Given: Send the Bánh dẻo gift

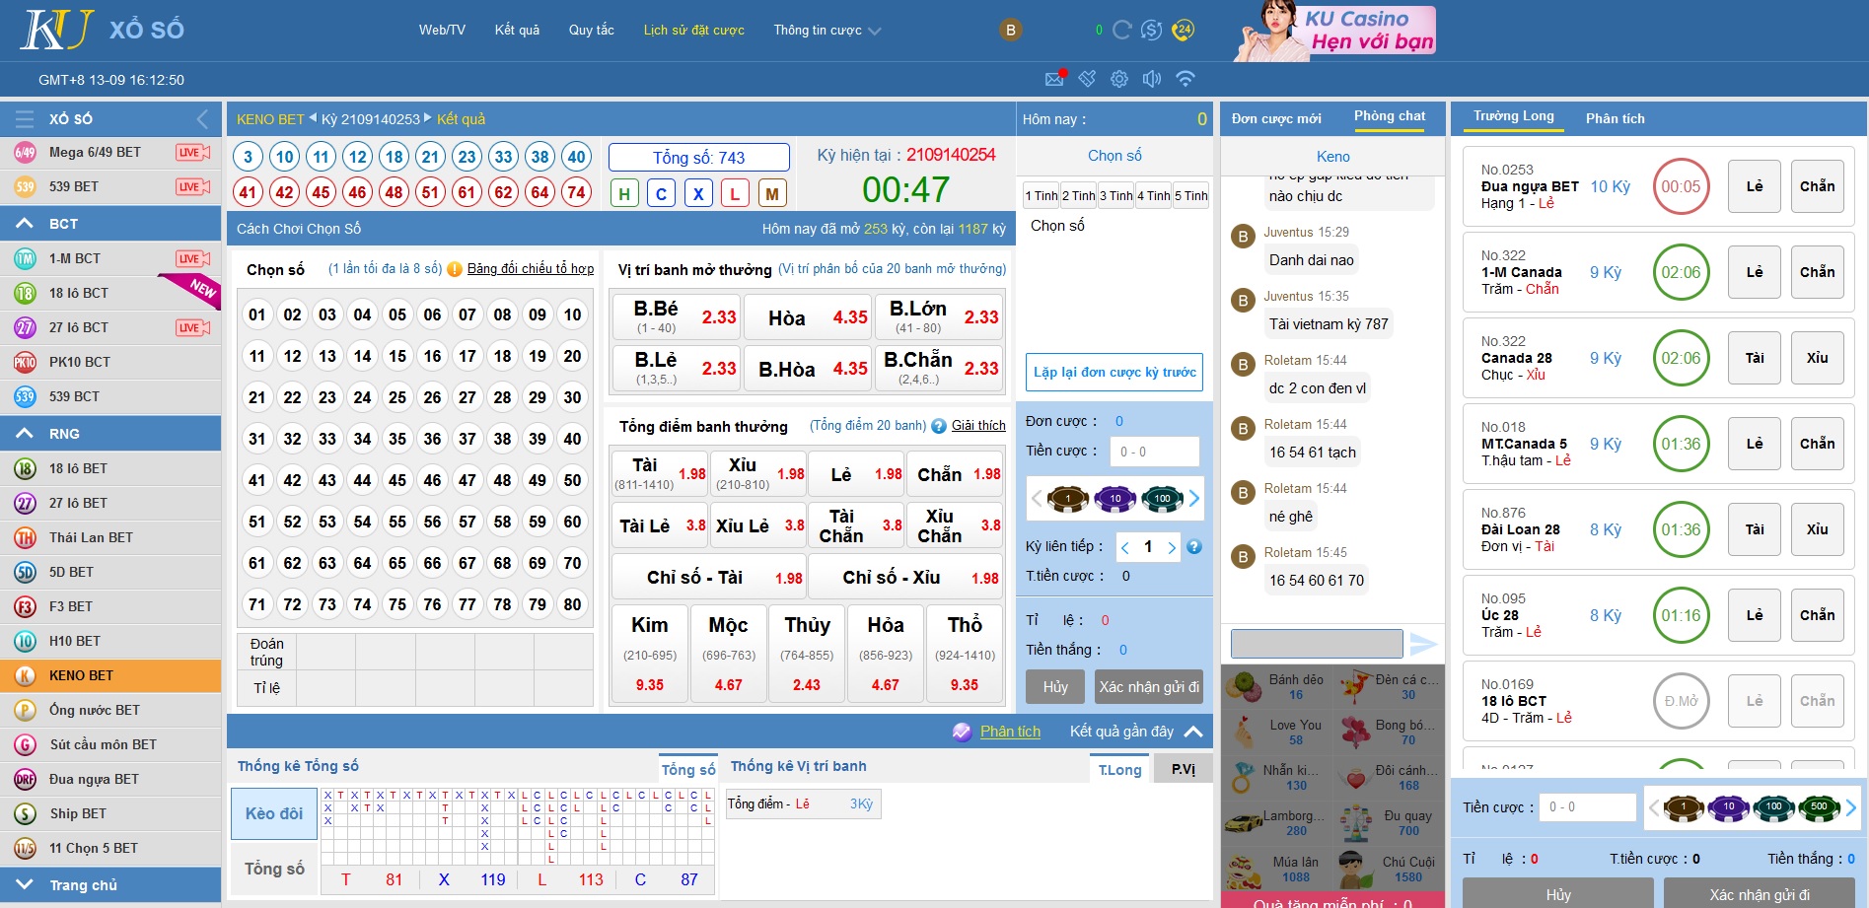Looking at the screenshot, I should click(1277, 687).
